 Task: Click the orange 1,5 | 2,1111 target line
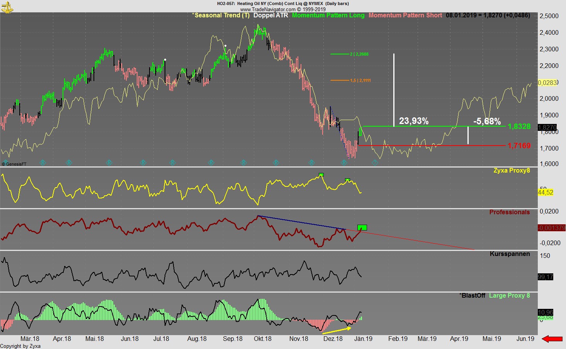pyautogui.click(x=340, y=80)
